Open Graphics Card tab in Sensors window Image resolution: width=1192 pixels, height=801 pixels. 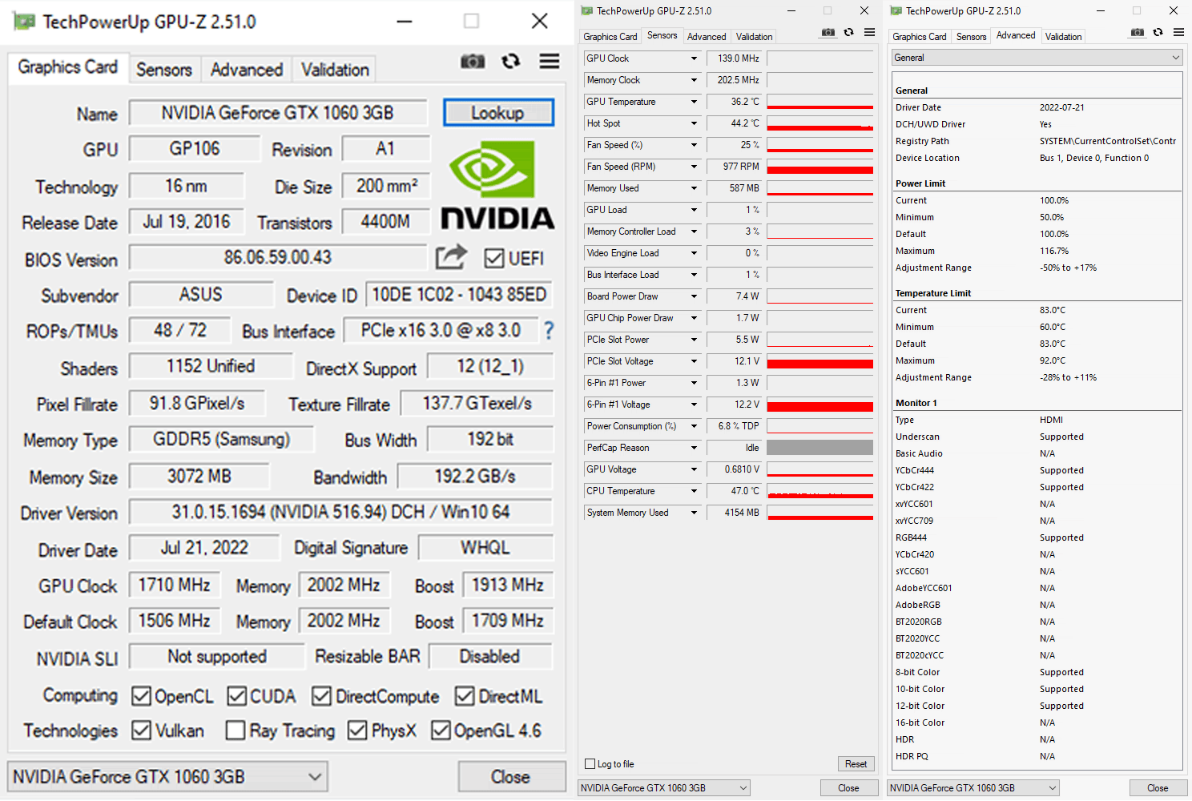point(610,36)
